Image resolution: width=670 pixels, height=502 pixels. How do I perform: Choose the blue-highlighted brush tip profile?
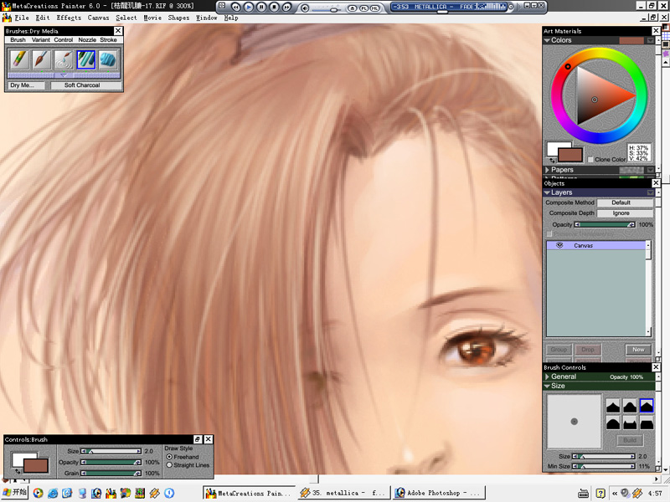coord(647,406)
